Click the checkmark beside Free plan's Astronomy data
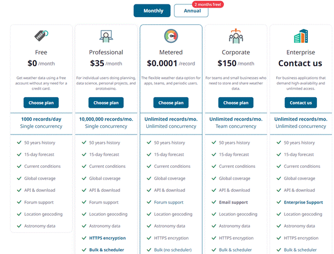The width and height of the screenshot is (334, 254). tap(18, 226)
